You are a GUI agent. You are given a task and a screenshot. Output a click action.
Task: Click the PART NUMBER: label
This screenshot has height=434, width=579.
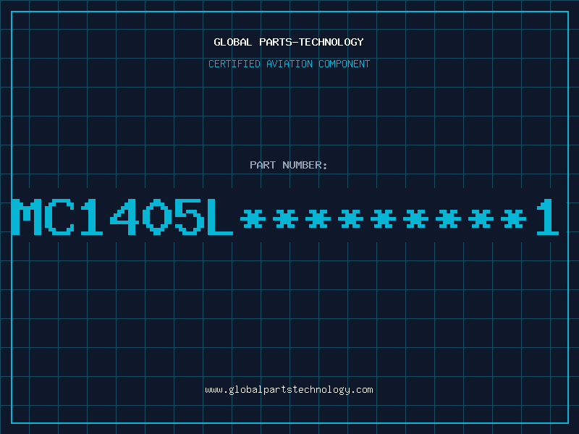click(x=289, y=165)
